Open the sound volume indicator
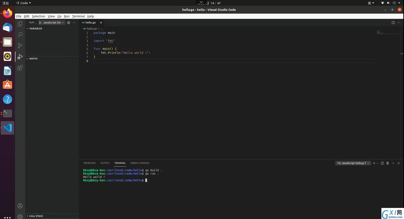 (x=388, y=3)
